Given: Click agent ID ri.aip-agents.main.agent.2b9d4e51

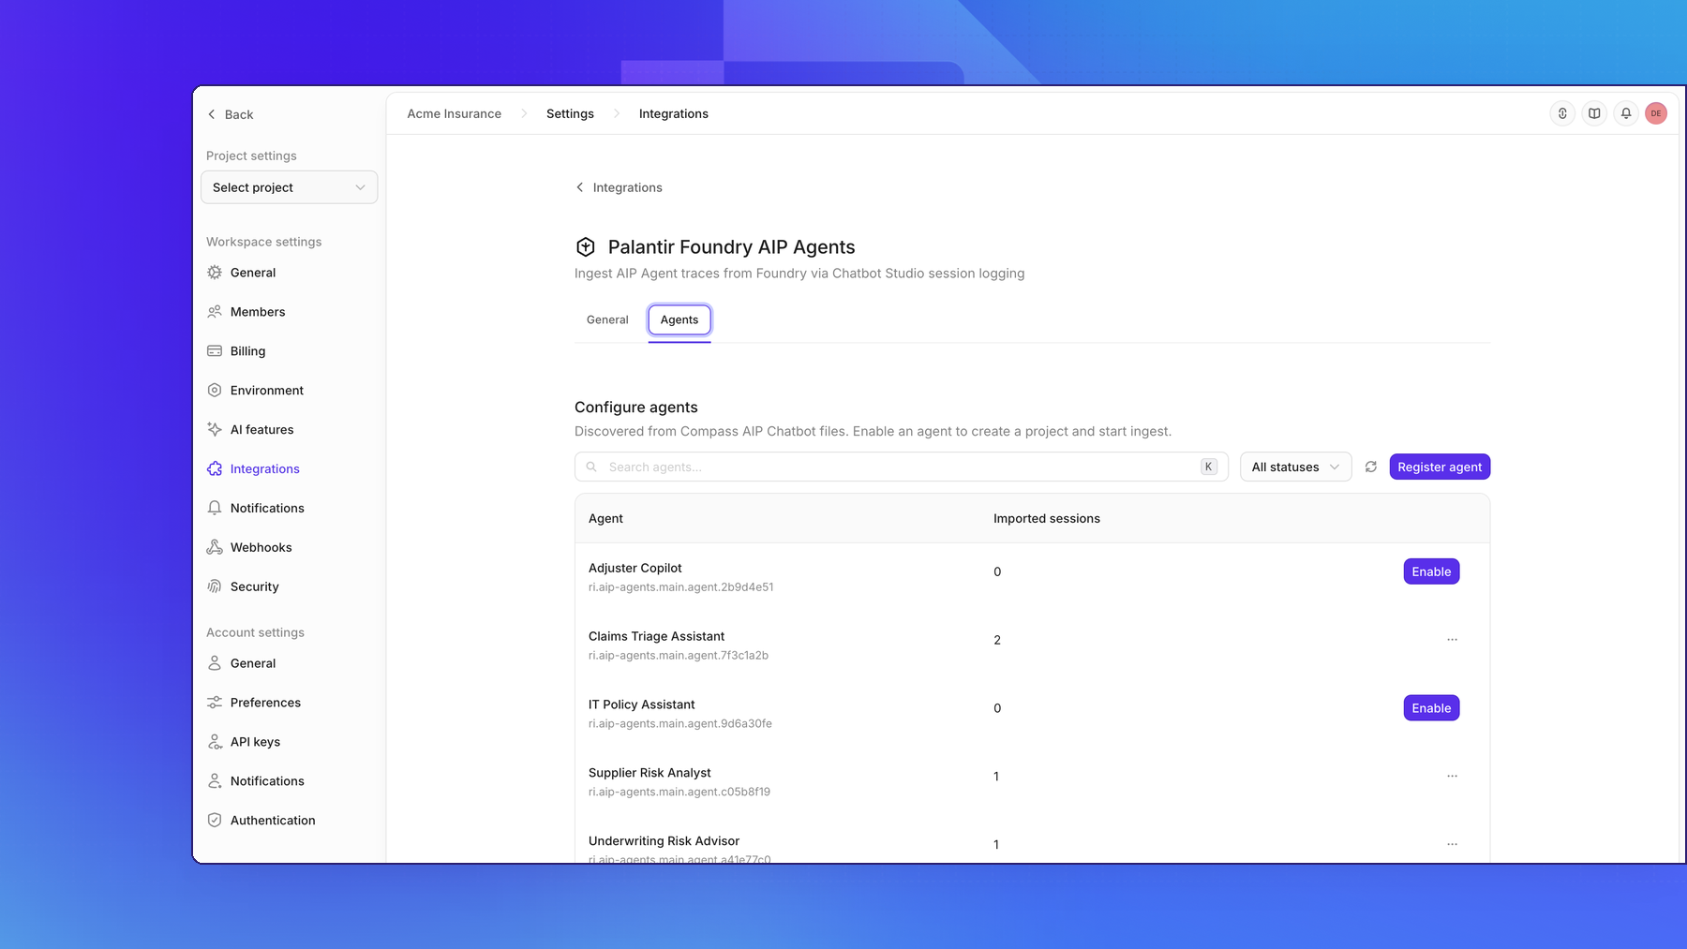Looking at the screenshot, I should (x=680, y=587).
